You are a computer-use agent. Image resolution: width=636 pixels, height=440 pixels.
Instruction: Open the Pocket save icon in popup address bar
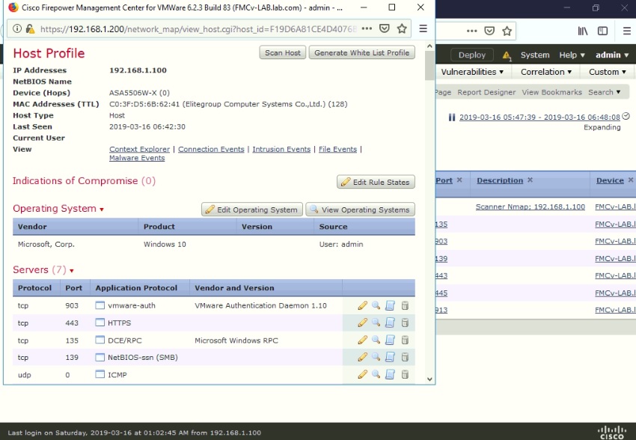click(x=384, y=28)
